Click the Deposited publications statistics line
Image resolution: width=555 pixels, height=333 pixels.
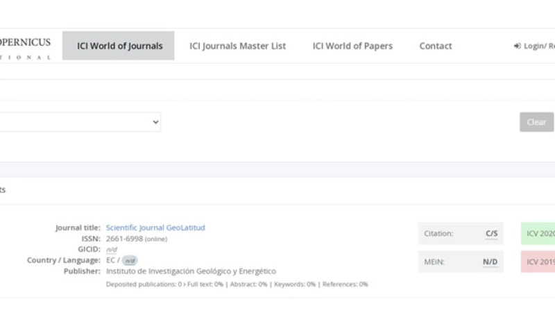[237, 284]
